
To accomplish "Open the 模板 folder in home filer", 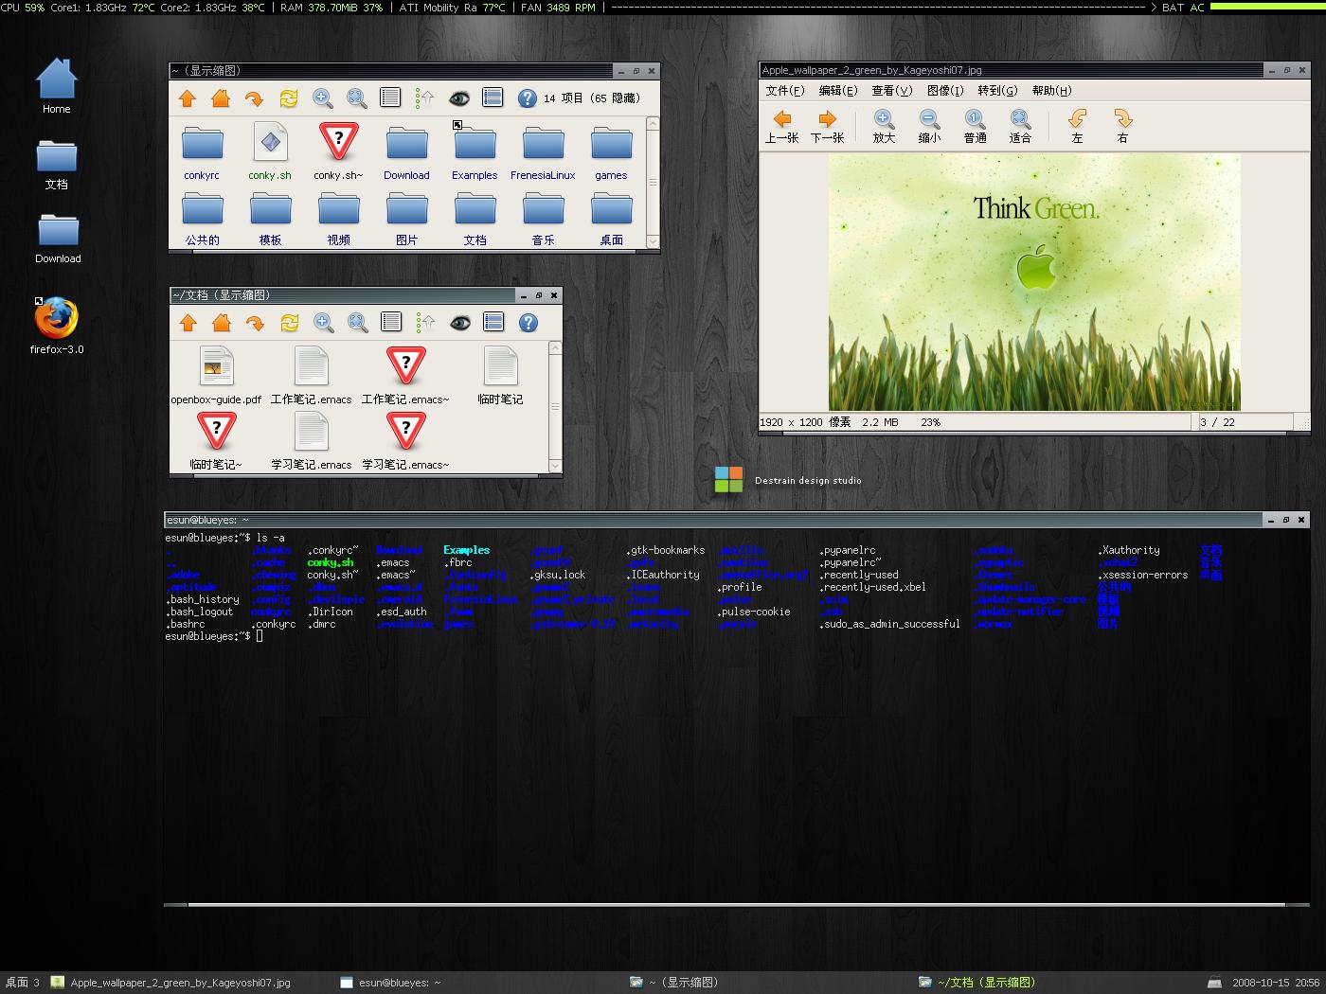I will [x=270, y=218].
